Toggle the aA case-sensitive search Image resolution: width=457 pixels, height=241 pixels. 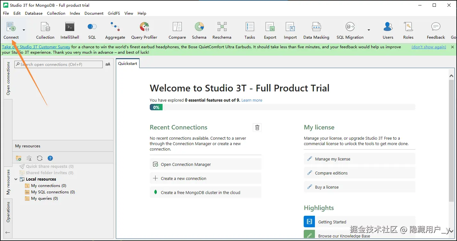coord(108,64)
